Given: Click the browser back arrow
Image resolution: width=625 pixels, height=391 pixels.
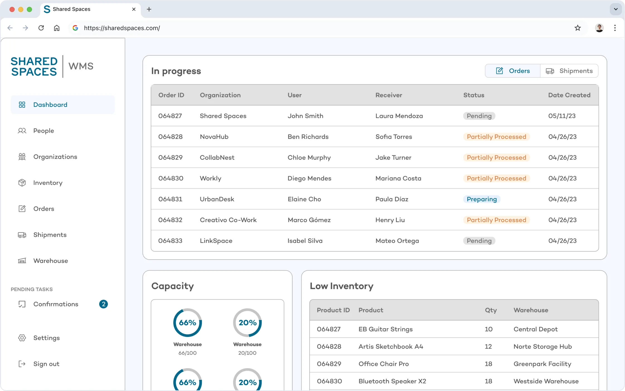Looking at the screenshot, I should (10, 28).
